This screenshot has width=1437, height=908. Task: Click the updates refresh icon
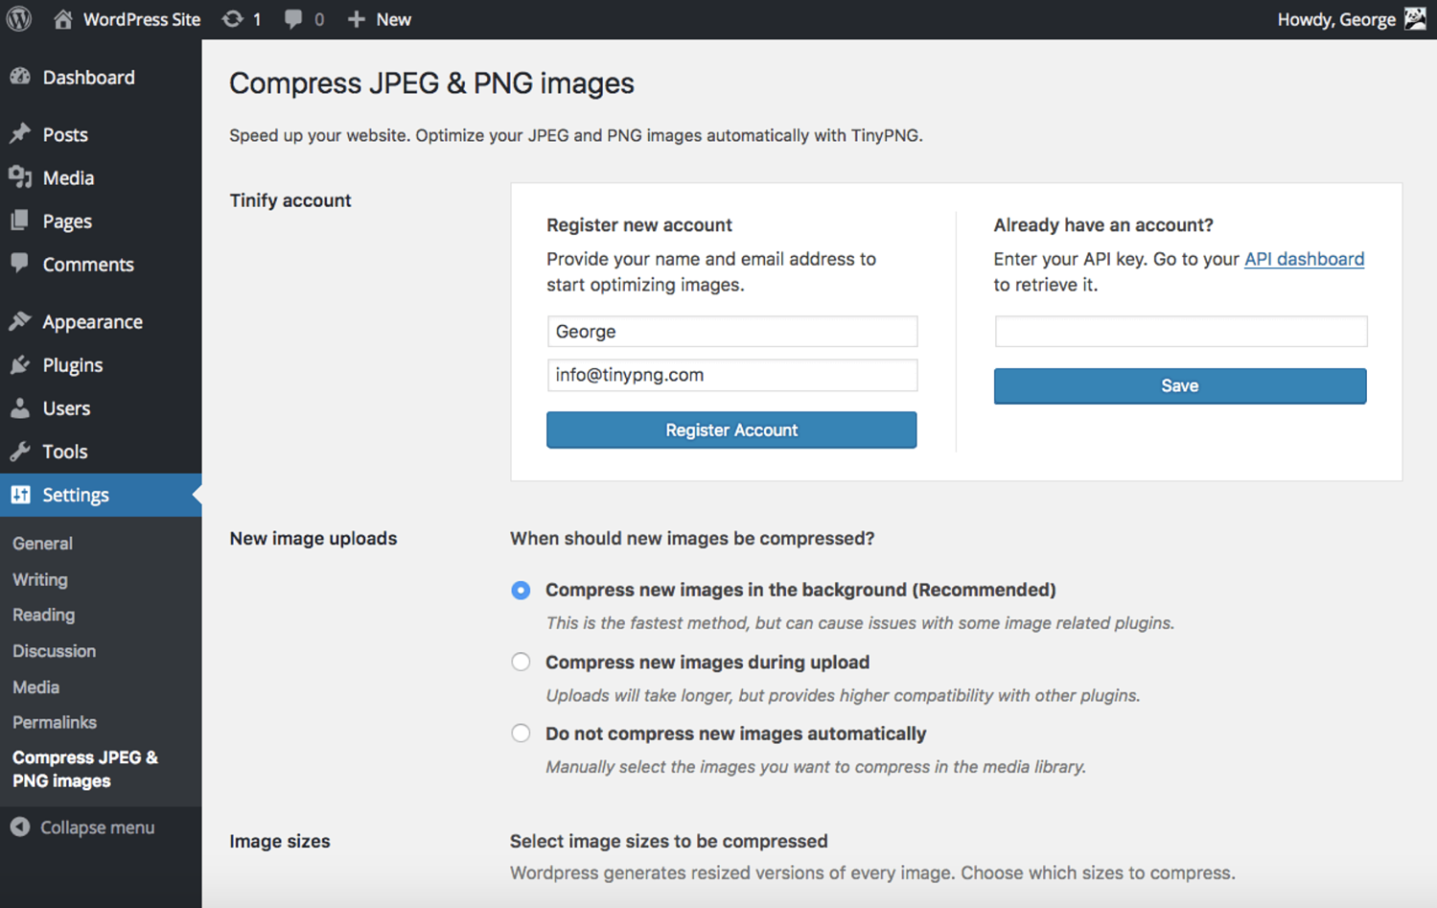(232, 19)
